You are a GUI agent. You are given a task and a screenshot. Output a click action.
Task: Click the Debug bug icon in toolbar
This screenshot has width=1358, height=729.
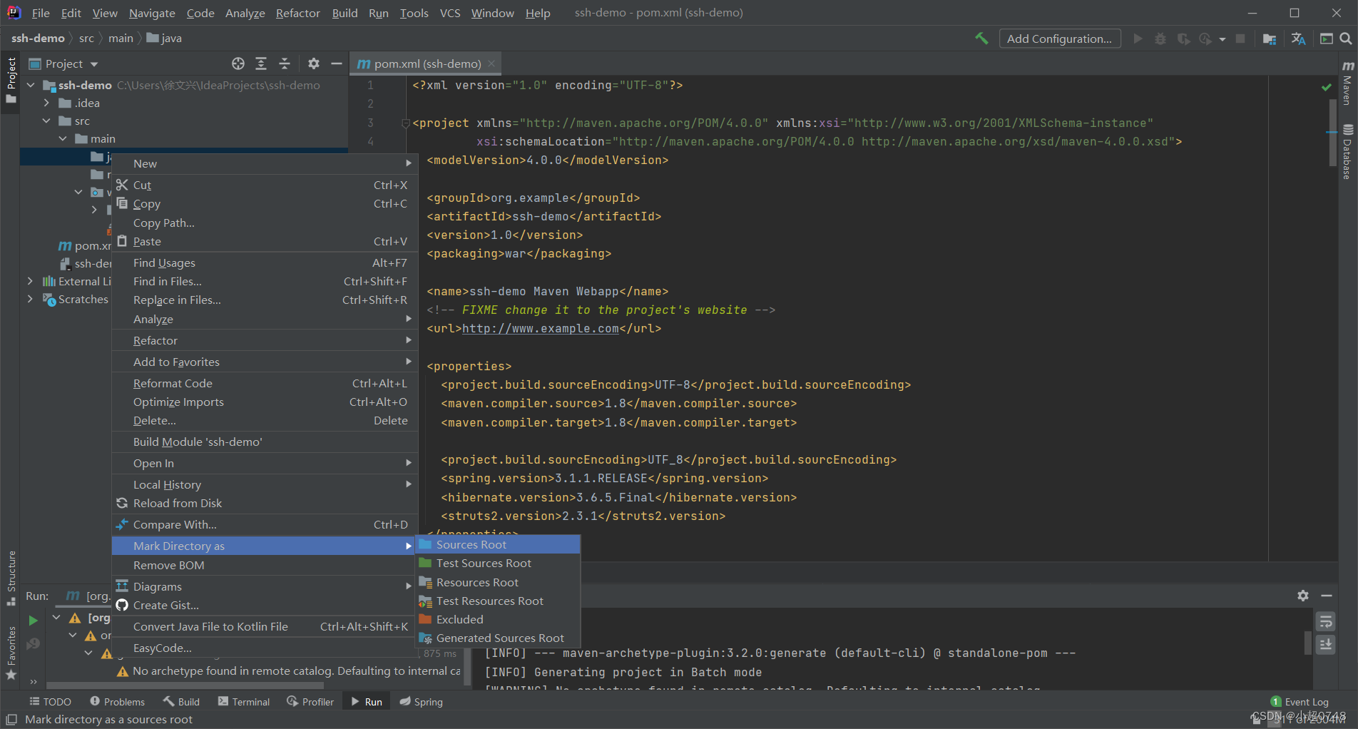[1160, 39]
